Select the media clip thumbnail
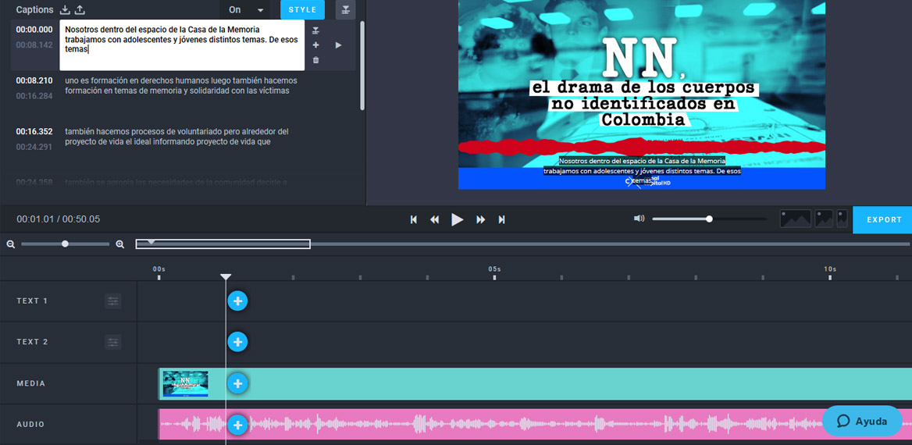The width and height of the screenshot is (912, 445). click(185, 384)
